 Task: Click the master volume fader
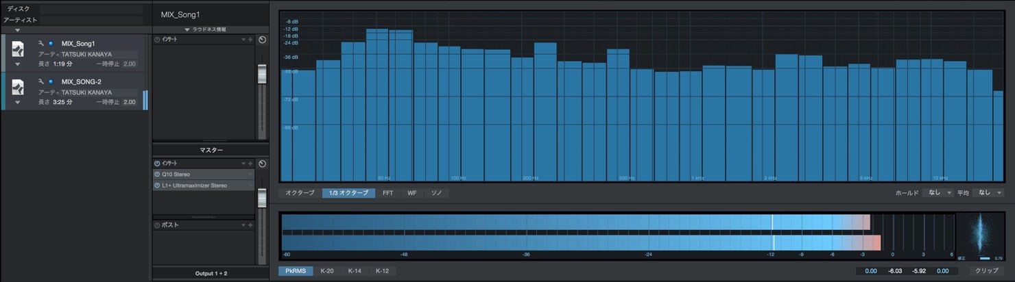262,198
